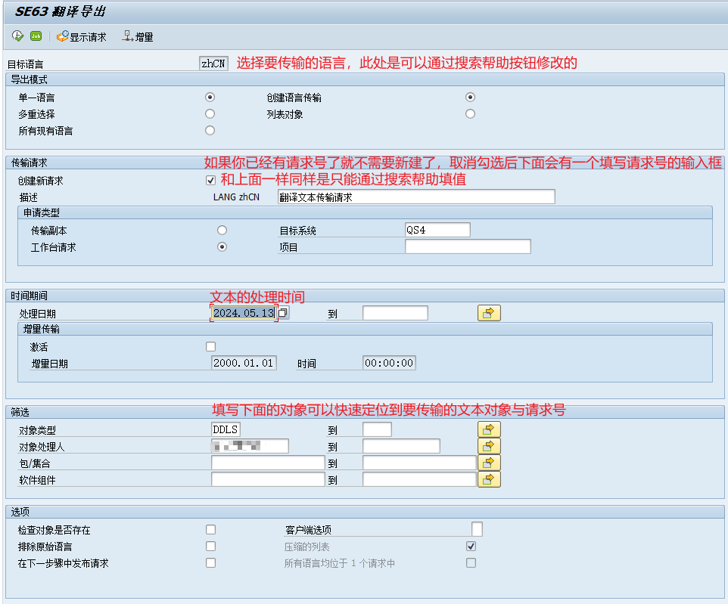Click the multiple selection arrow beside 对象类型
The width and height of the screenshot is (728, 604).
click(x=488, y=429)
